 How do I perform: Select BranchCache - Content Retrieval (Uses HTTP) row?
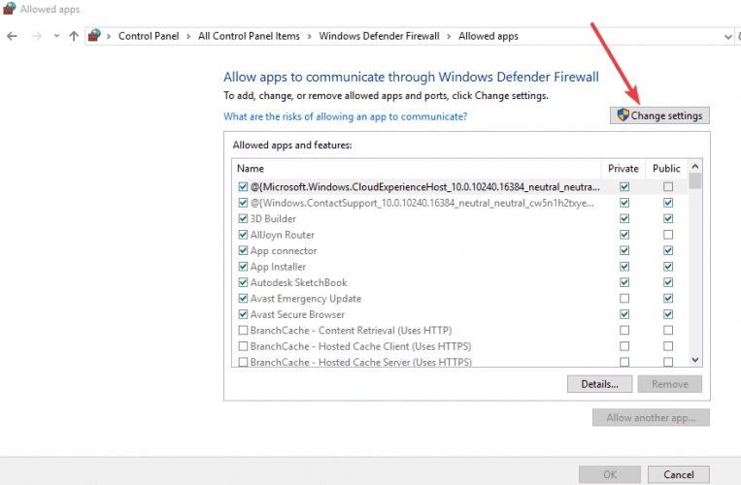coord(352,331)
